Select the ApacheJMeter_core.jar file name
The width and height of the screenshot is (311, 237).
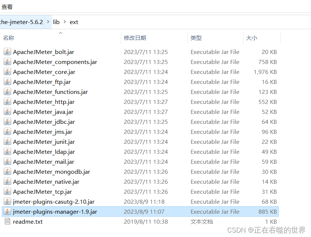coord(44,72)
